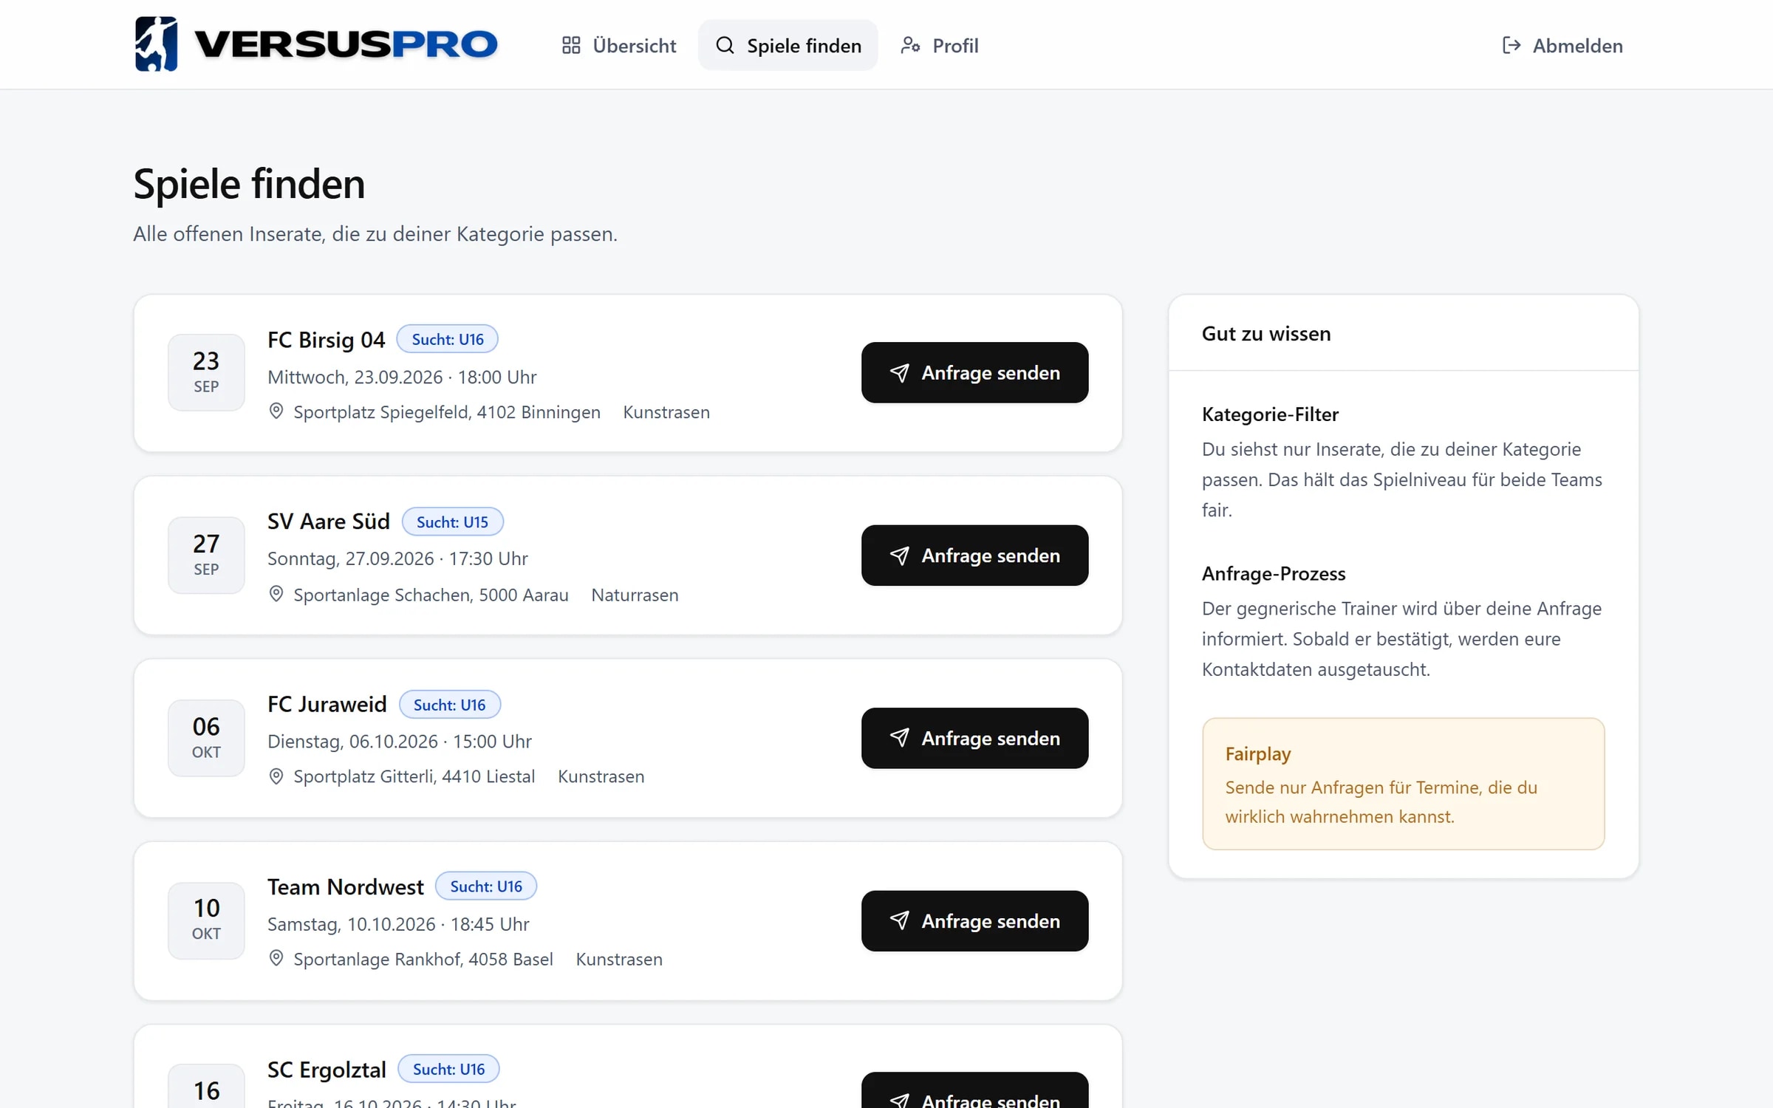Click the 27 SEP date badge
Image resolution: width=1773 pixels, height=1108 pixels.
point(206,555)
